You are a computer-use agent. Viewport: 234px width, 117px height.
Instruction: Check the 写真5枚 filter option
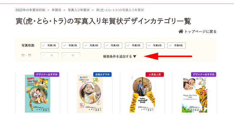click(x=134, y=46)
